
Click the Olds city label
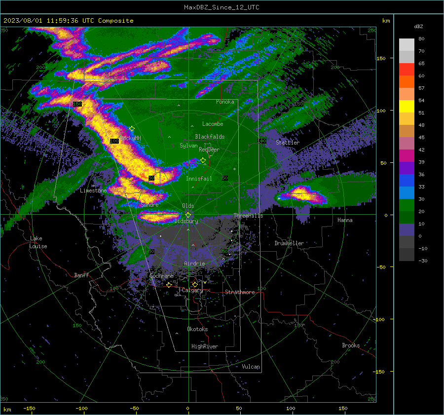pos(188,206)
